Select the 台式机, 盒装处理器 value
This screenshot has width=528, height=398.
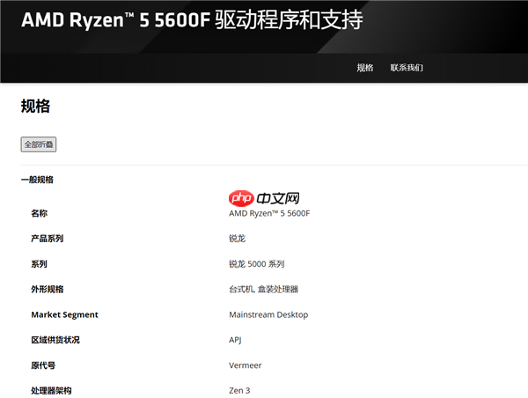264,289
